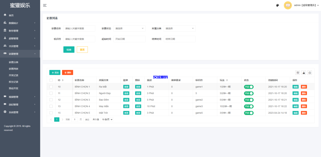
Task: Open 开奖记录 in the sidebar submenu
Action: coord(13,75)
